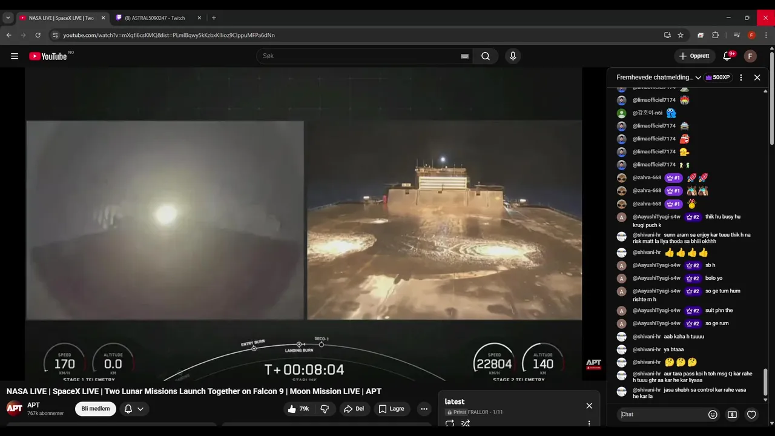Close the ASTRAL5090247 Twitch tab

[x=199, y=18]
